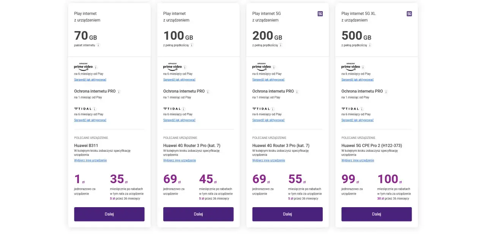
Task: Click TIDAL info icon in 70 GB card
Action: click(95, 109)
